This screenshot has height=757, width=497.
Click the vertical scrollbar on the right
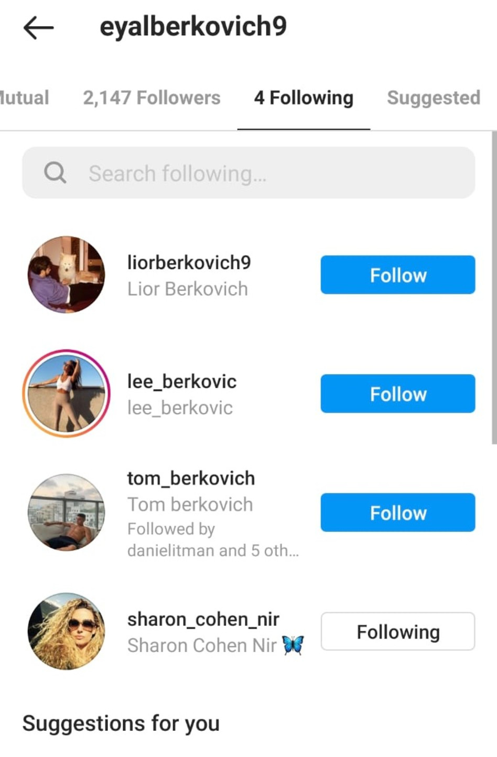494,288
